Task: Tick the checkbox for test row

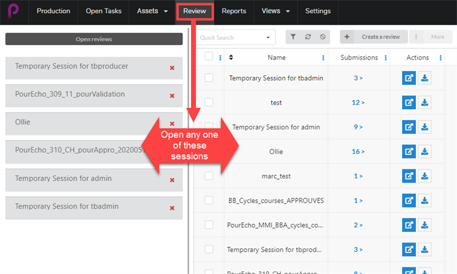Action: [x=209, y=103]
